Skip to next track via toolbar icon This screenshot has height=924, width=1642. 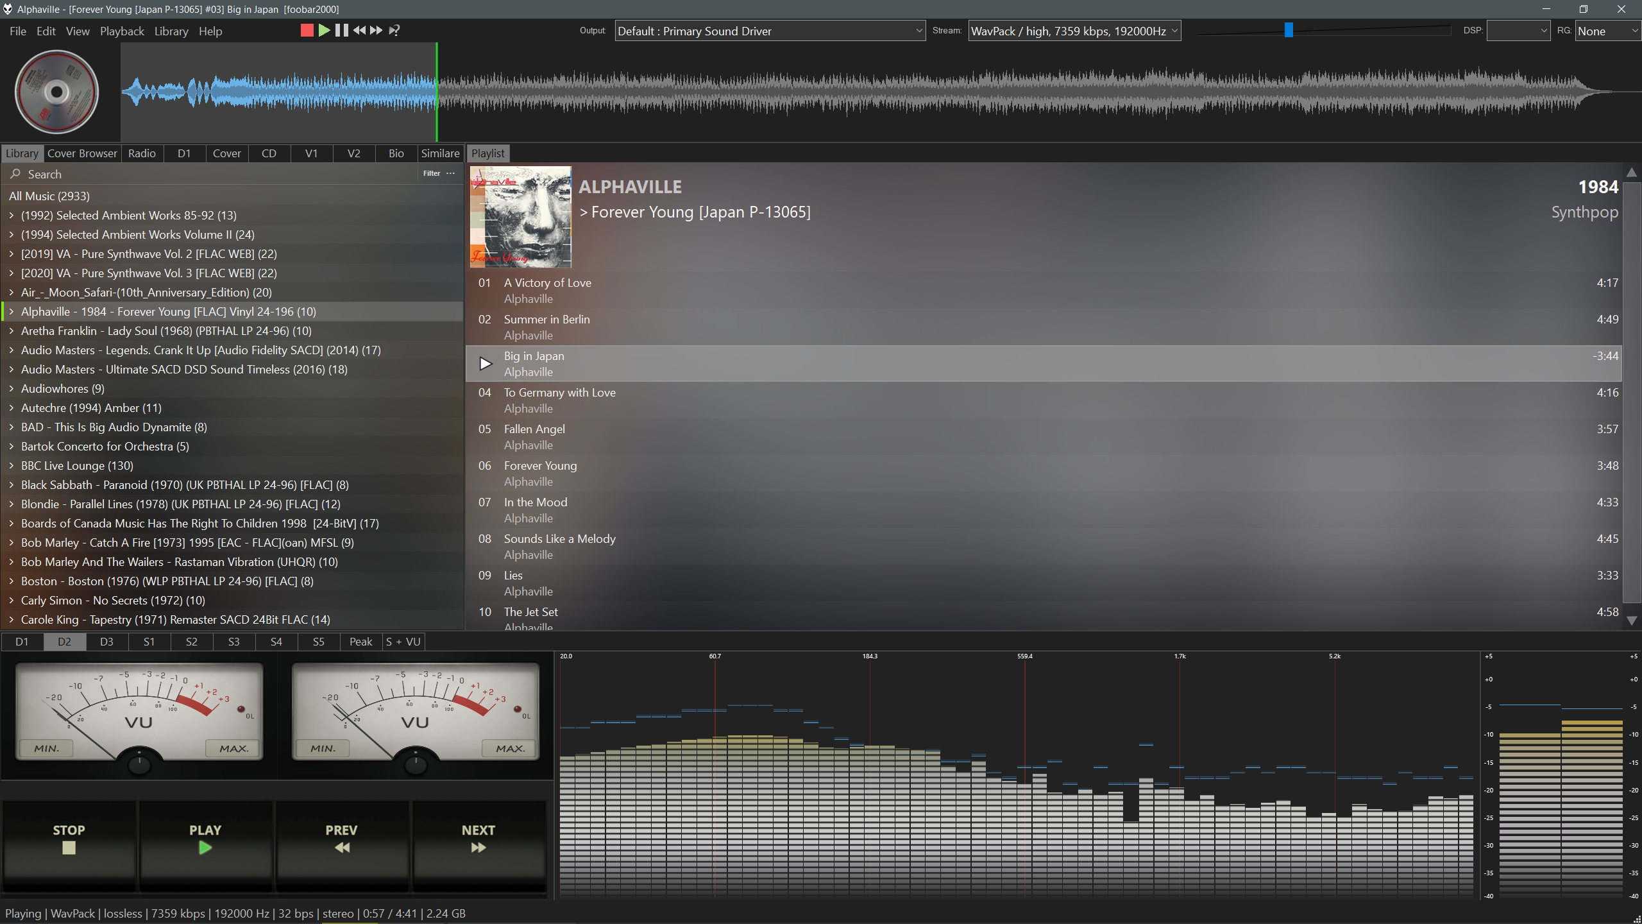[377, 30]
